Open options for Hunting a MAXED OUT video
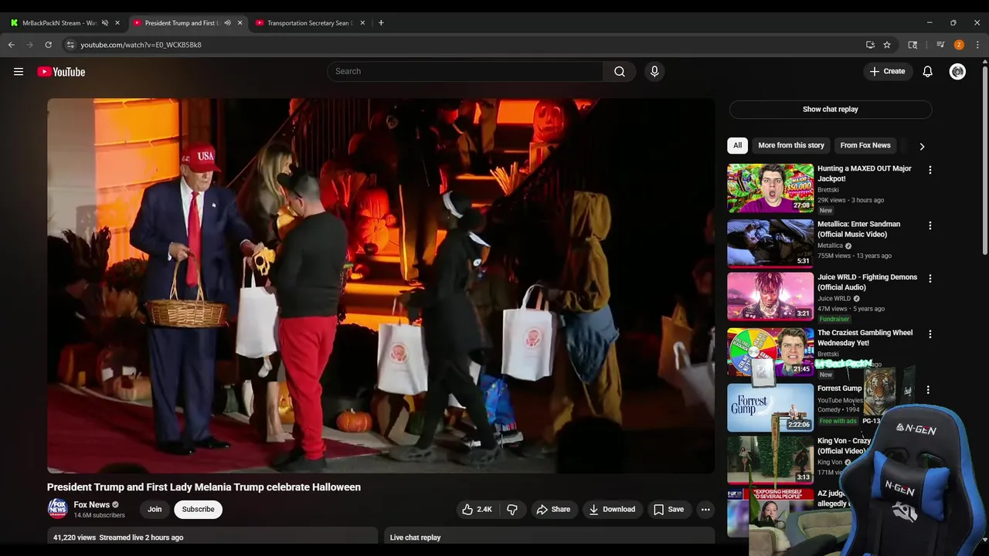 [930, 170]
